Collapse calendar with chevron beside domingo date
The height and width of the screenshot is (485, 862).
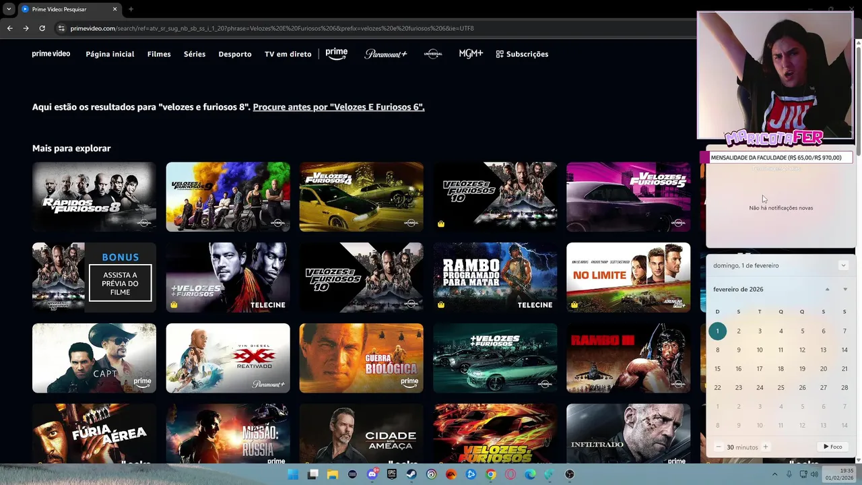pos(842,265)
